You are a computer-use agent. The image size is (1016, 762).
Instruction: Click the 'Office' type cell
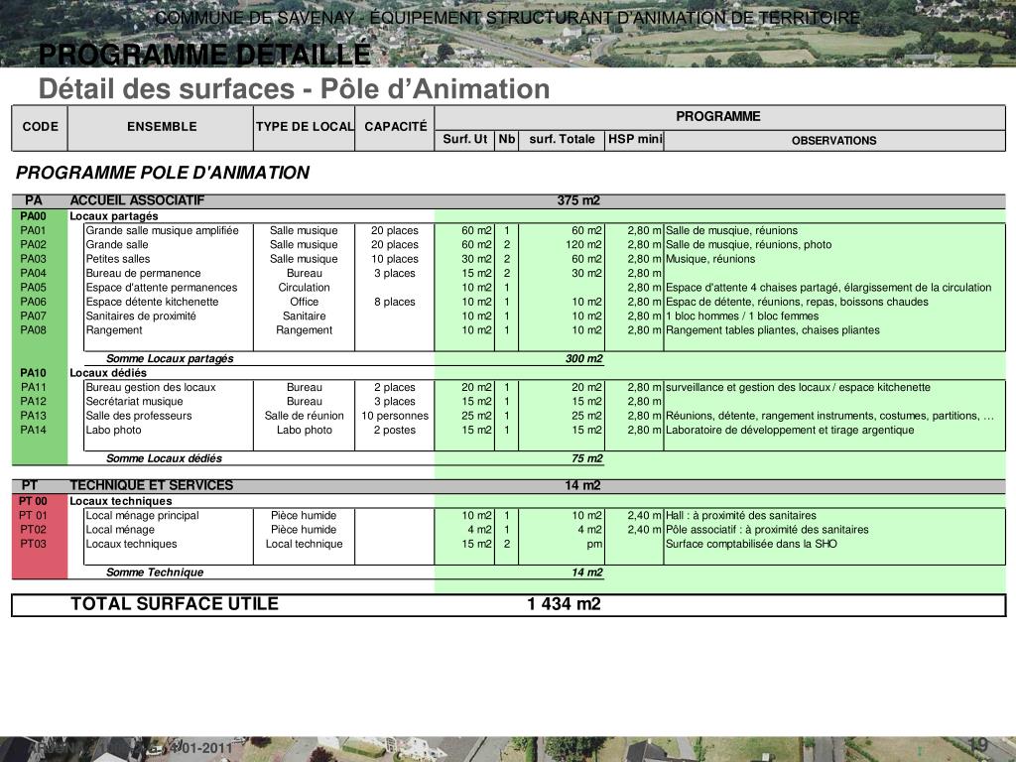click(x=304, y=302)
